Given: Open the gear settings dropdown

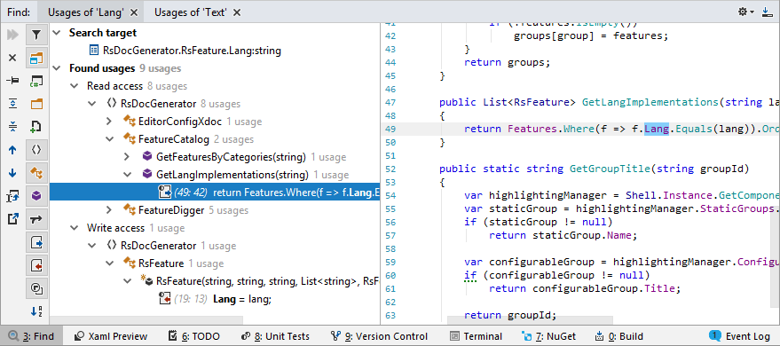Looking at the screenshot, I should [x=746, y=12].
